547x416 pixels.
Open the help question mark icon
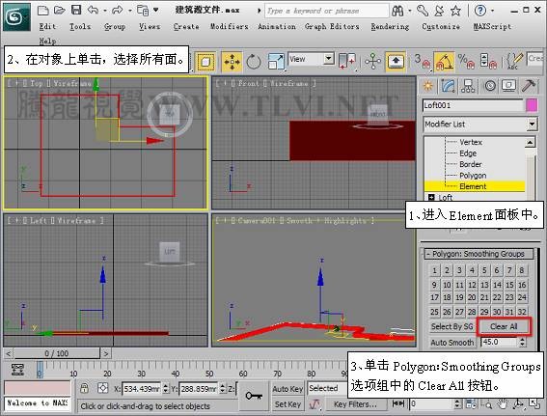point(480,11)
